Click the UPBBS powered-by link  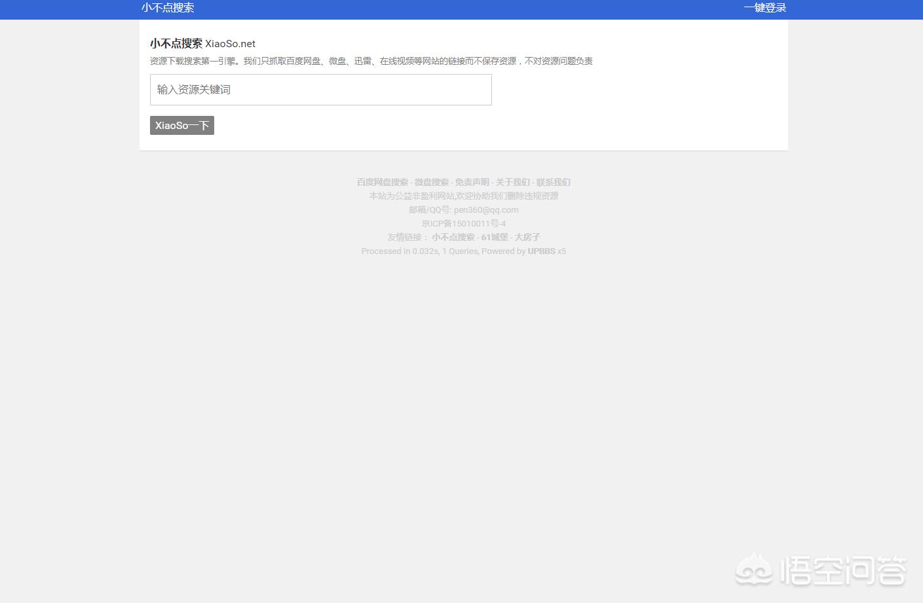(542, 251)
